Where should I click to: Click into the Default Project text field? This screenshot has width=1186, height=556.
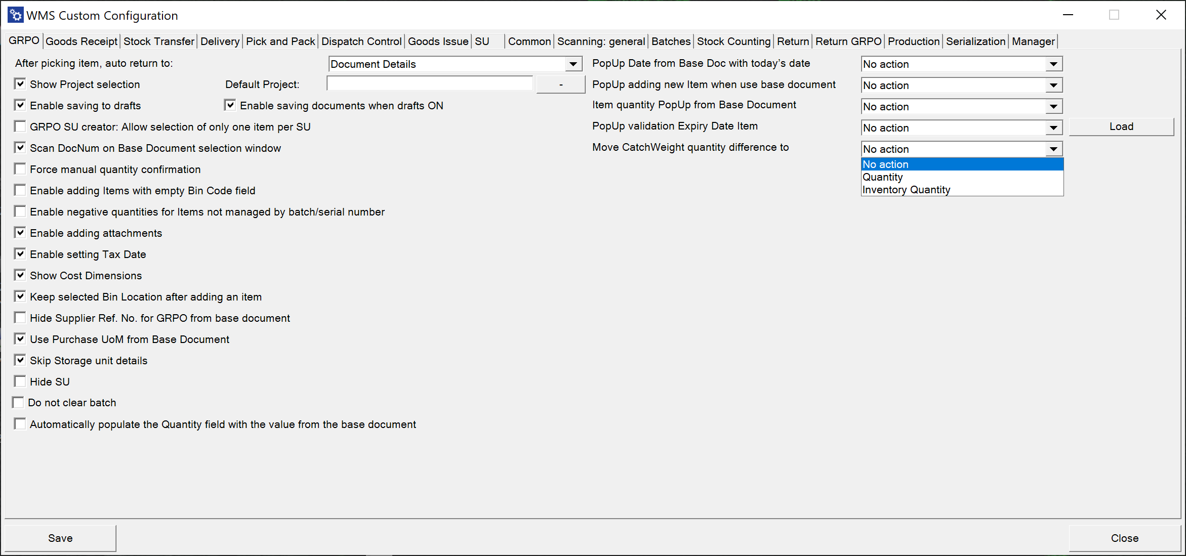(x=429, y=83)
